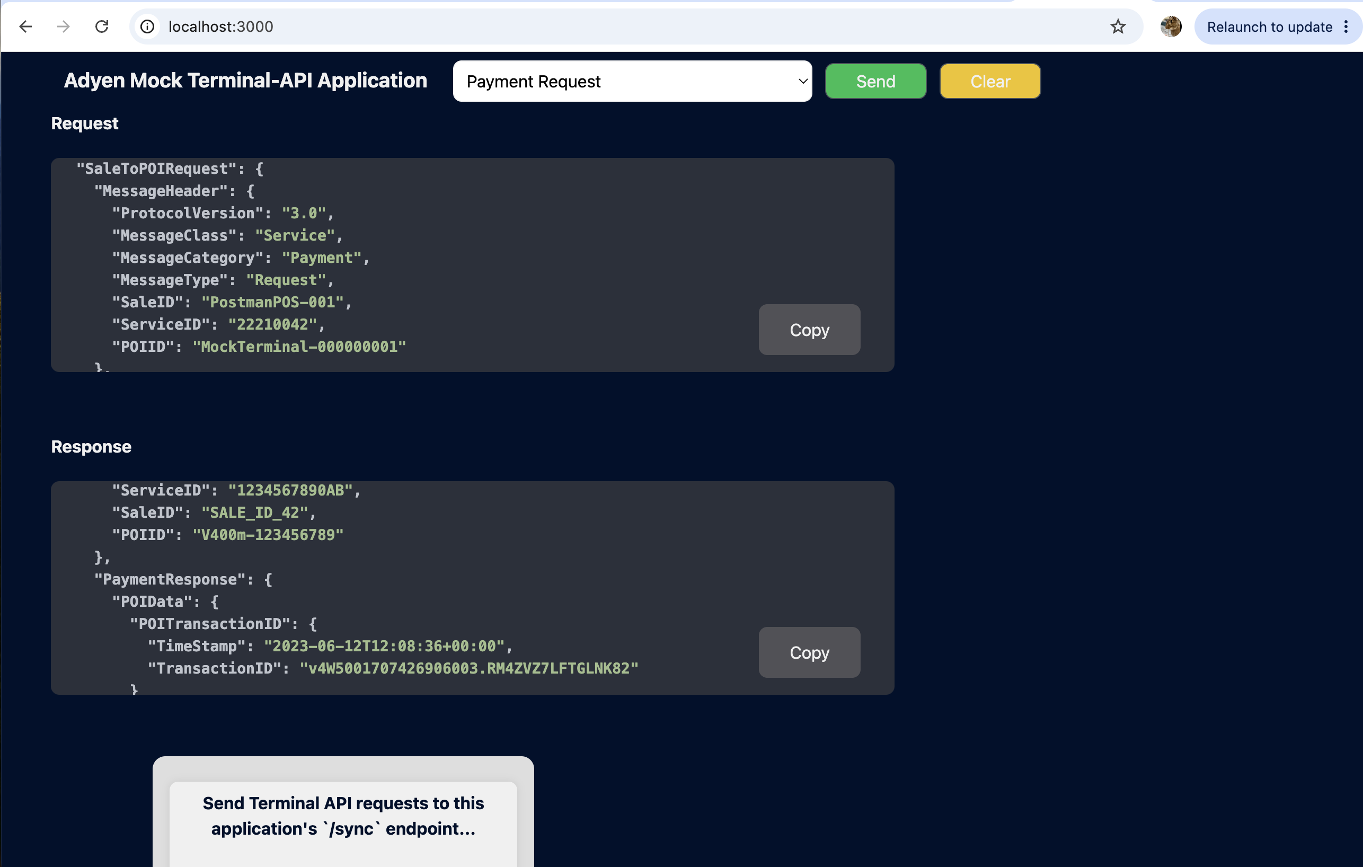Send the terminal API request
Screen dimensions: 1363x867
pyautogui.click(x=875, y=82)
